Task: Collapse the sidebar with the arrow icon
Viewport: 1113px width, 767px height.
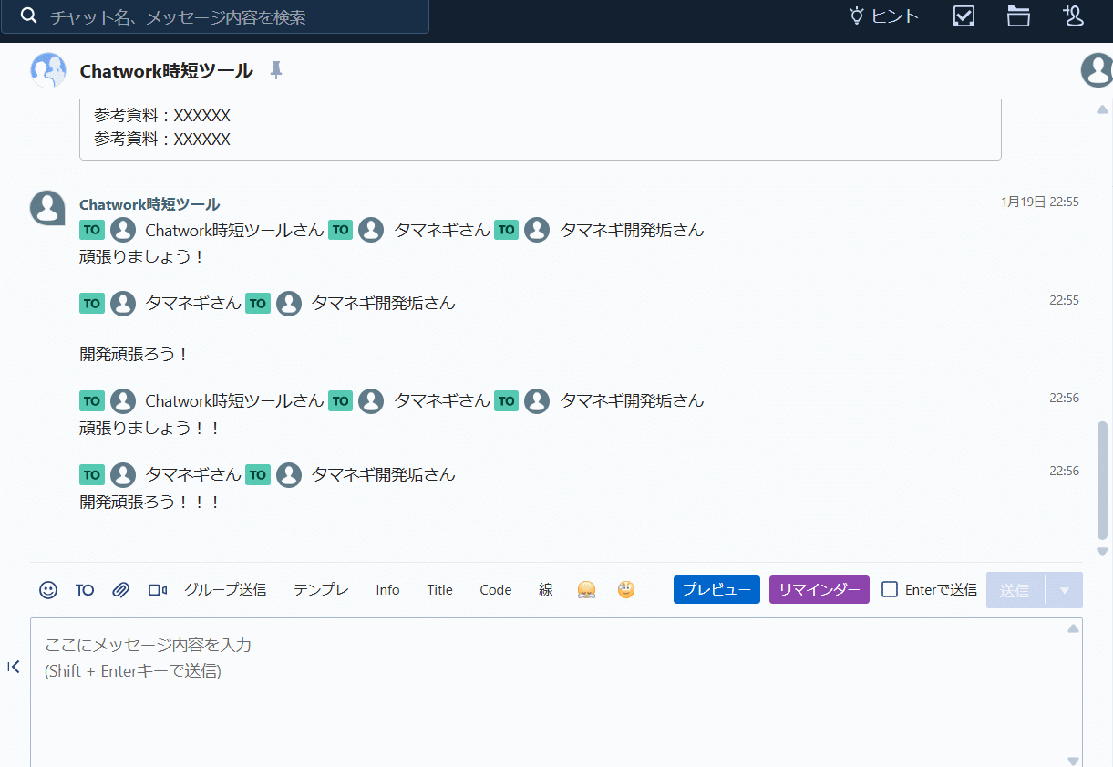Action: point(14,667)
